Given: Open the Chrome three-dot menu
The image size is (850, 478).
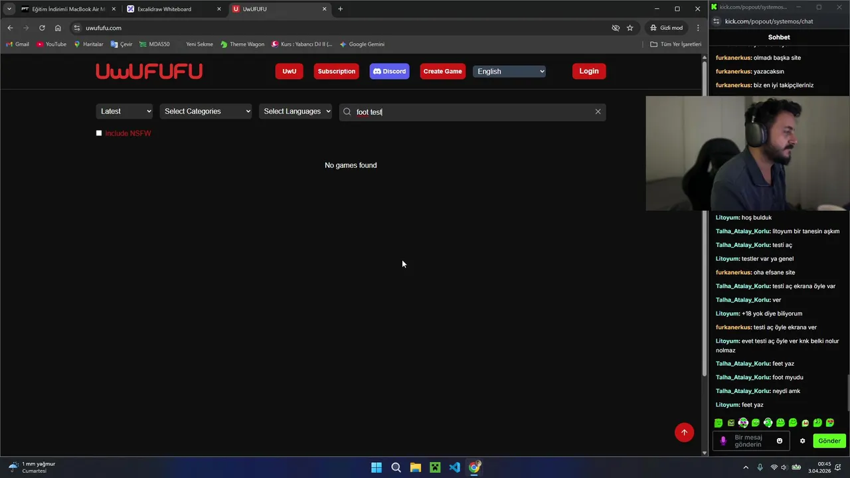Looking at the screenshot, I should coord(697,28).
